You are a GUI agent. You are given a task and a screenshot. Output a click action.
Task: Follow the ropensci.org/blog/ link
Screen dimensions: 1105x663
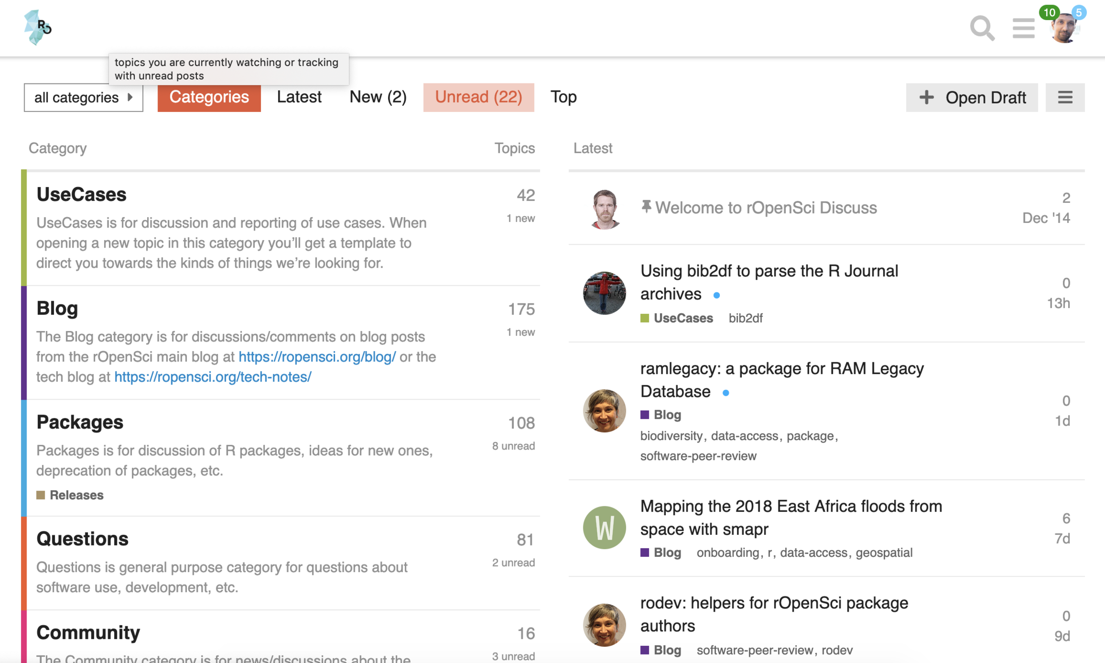(317, 357)
